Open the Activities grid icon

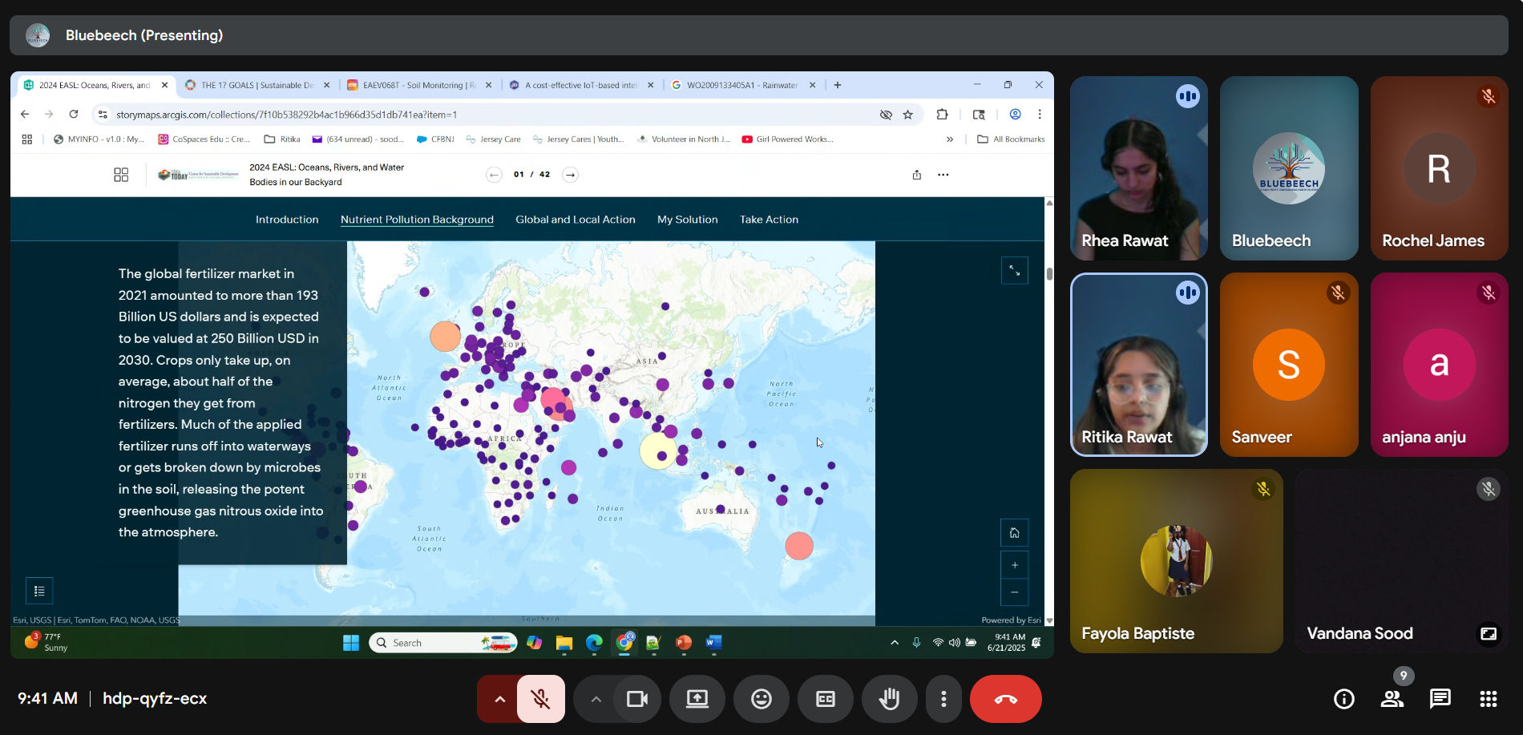click(1488, 699)
